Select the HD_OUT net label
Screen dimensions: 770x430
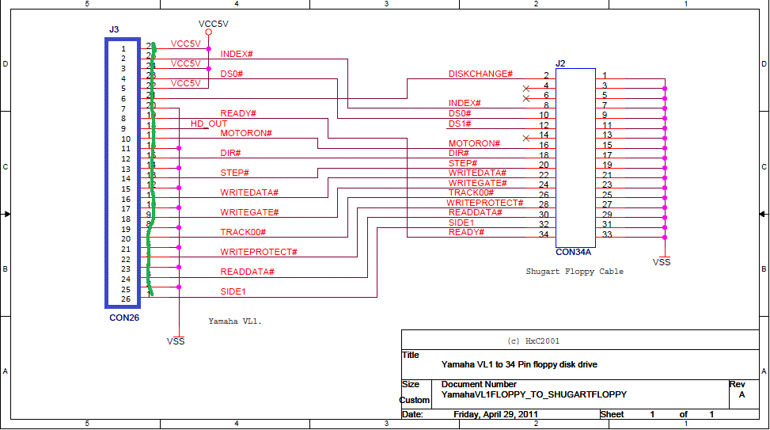pos(209,124)
